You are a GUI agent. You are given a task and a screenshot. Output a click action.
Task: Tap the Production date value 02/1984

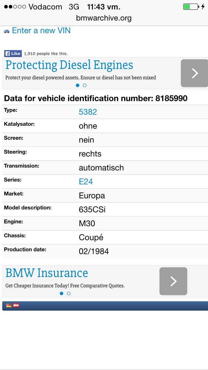pos(94,251)
